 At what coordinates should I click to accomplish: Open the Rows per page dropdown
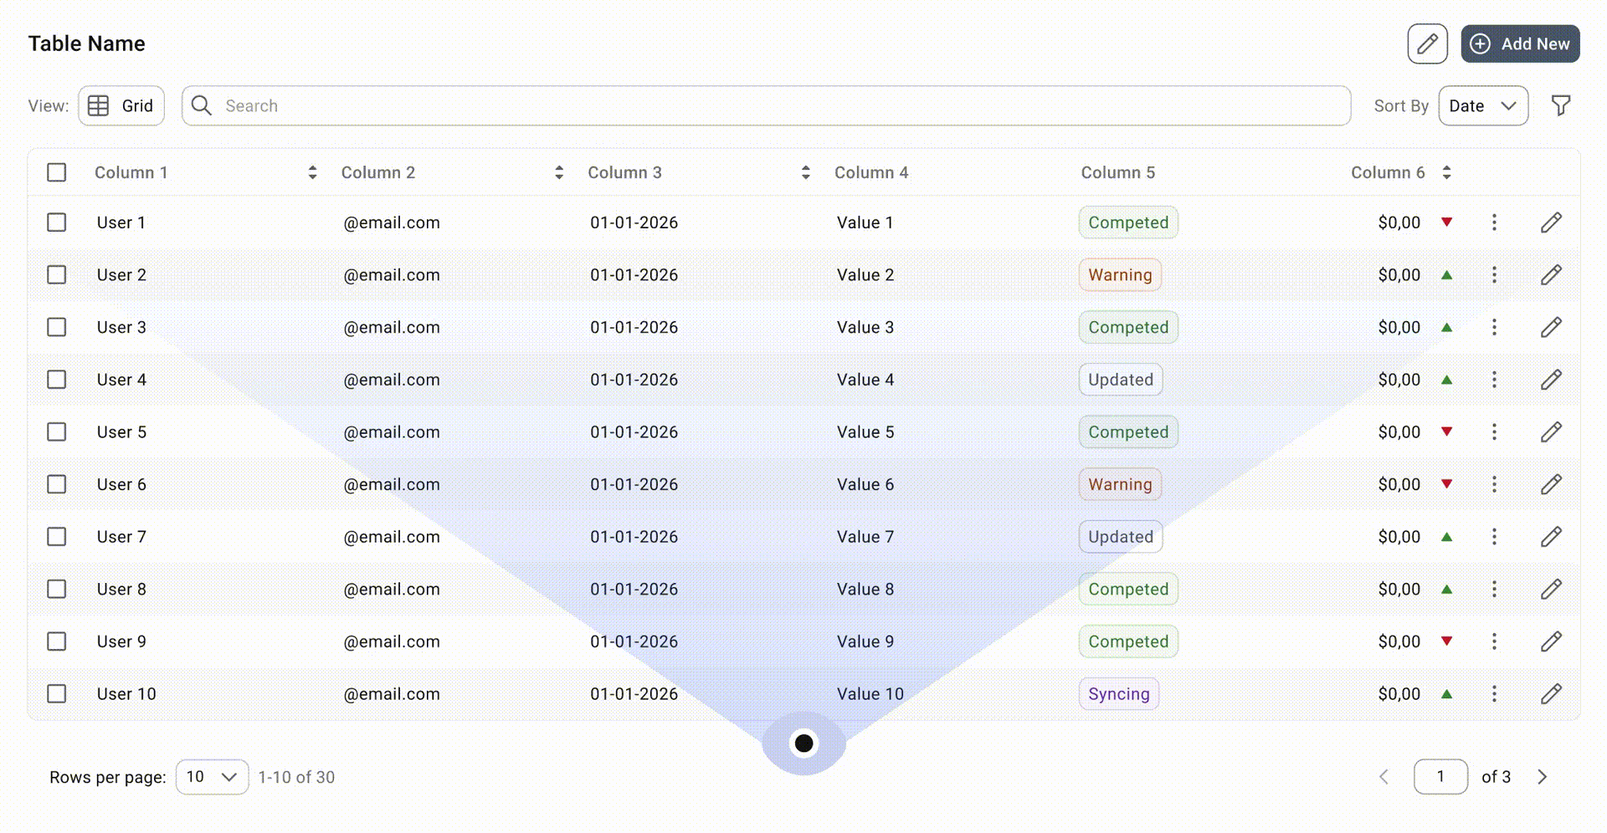(212, 777)
